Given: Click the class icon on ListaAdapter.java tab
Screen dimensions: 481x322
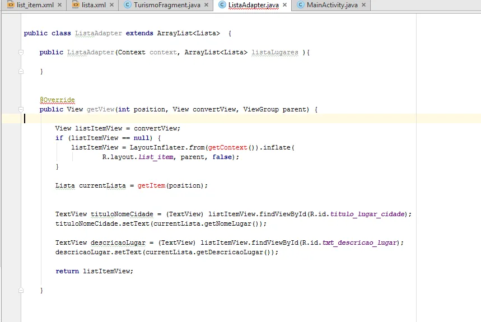Looking at the screenshot, I should coord(221,5).
